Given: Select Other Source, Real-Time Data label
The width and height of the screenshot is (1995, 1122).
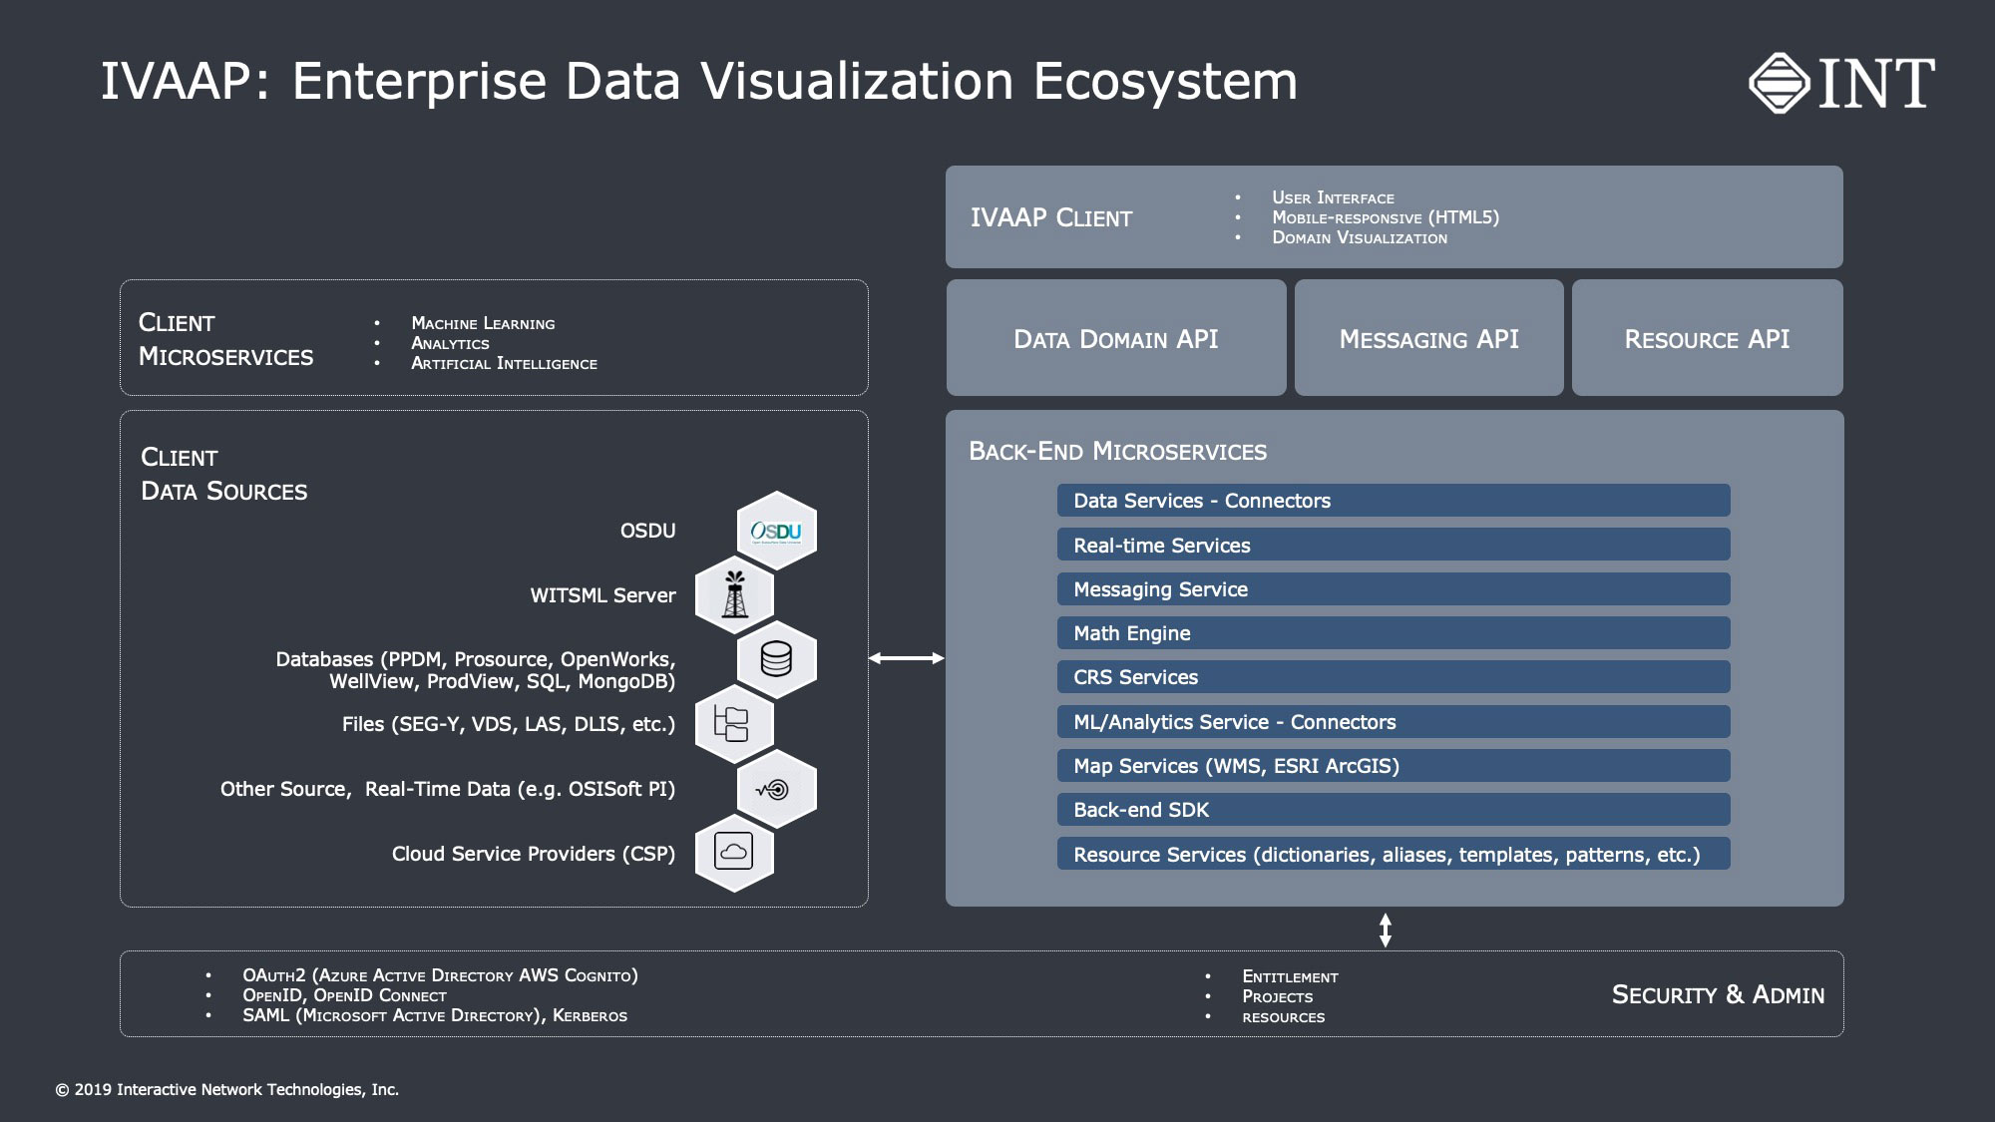Looking at the screenshot, I should coord(448,789).
